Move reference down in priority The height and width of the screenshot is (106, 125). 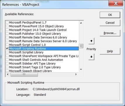point(91,57)
